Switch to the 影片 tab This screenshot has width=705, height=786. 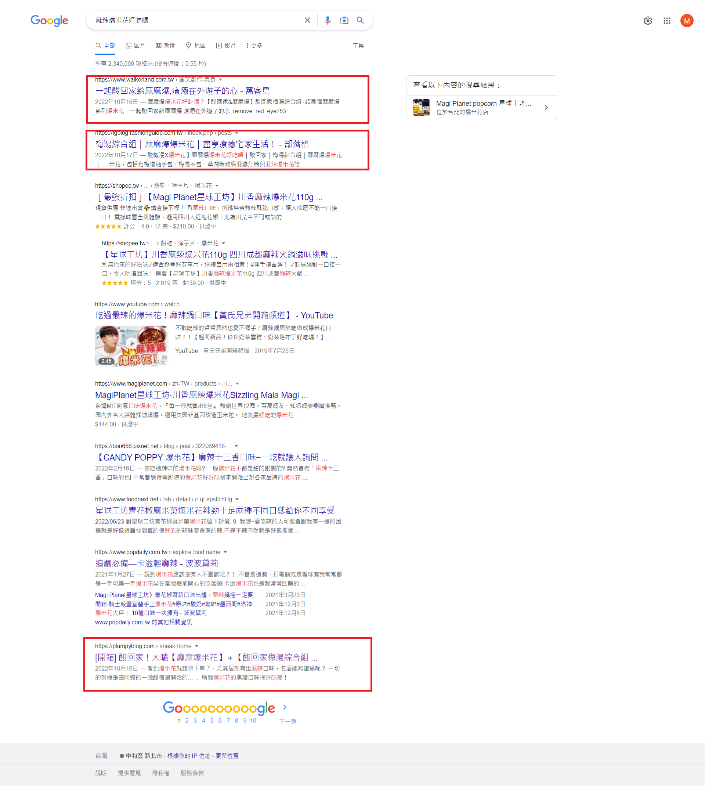pyautogui.click(x=226, y=45)
